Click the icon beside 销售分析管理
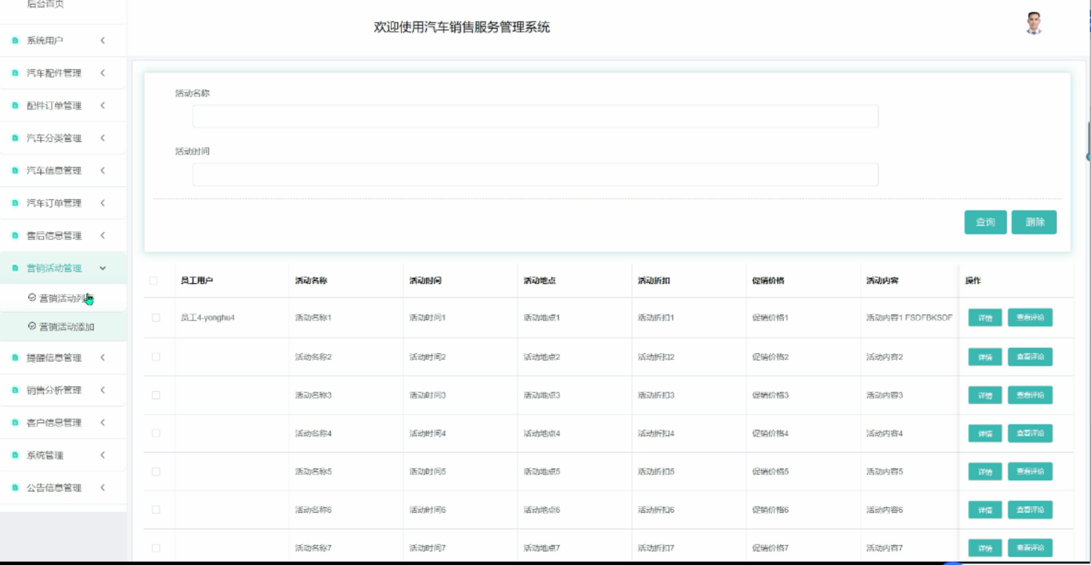The image size is (1091, 565). [x=15, y=390]
